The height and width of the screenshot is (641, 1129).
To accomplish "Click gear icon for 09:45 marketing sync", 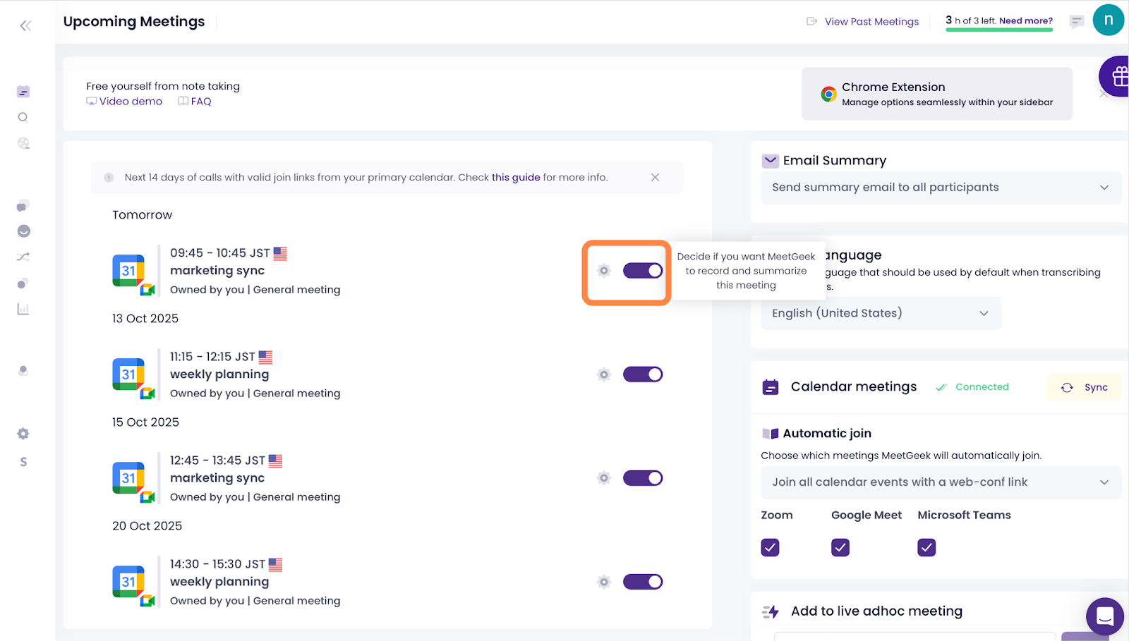I will coord(603,271).
